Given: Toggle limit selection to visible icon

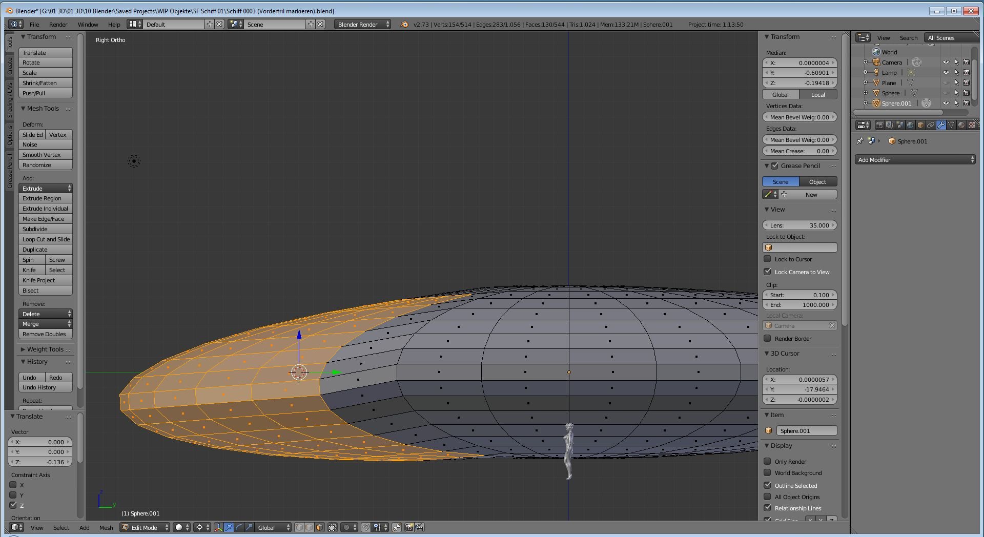Looking at the screenshot, I should click(333, 527).
